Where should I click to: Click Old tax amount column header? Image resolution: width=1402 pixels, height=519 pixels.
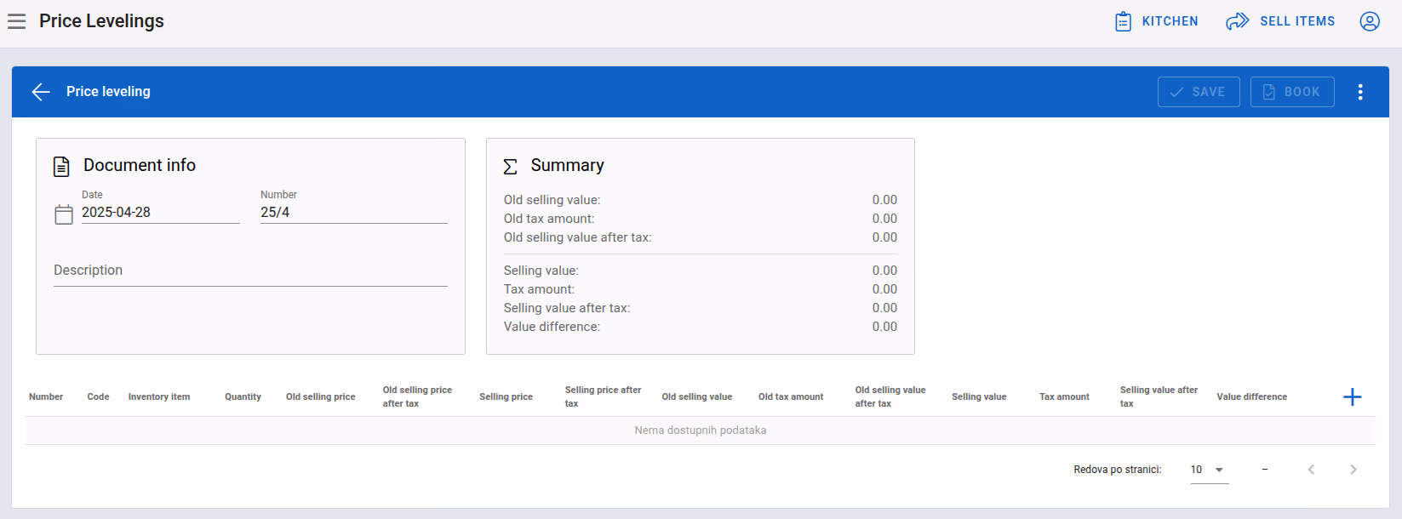point(791,396)
